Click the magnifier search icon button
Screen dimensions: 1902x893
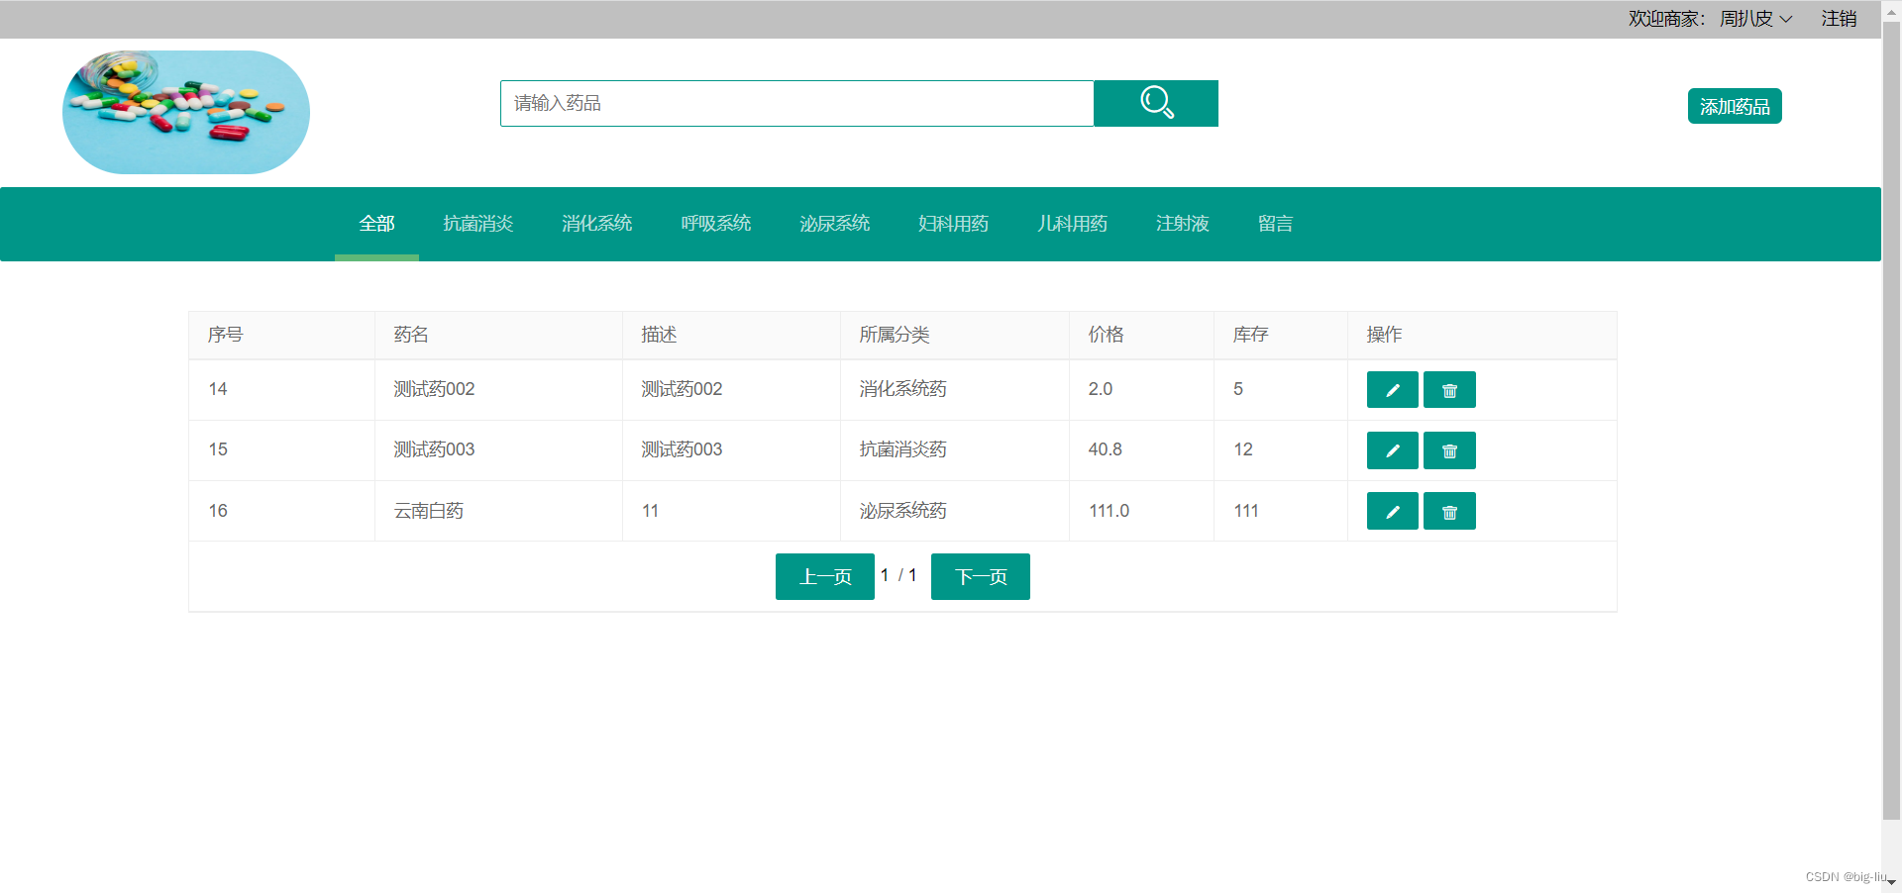click(x=1155, y=103)
